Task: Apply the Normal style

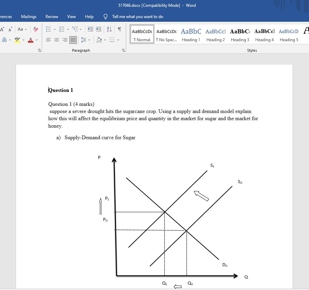Action: tap(142, 34)
